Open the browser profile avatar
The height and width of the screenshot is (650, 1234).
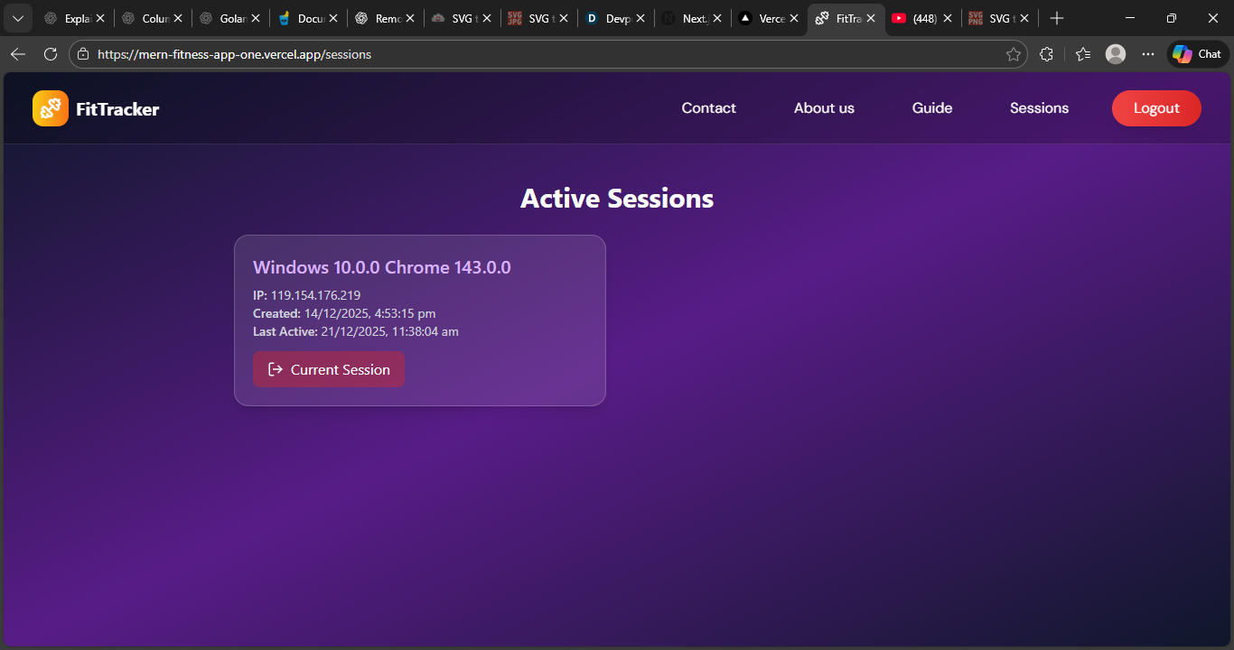click(x=1116, y=54)
